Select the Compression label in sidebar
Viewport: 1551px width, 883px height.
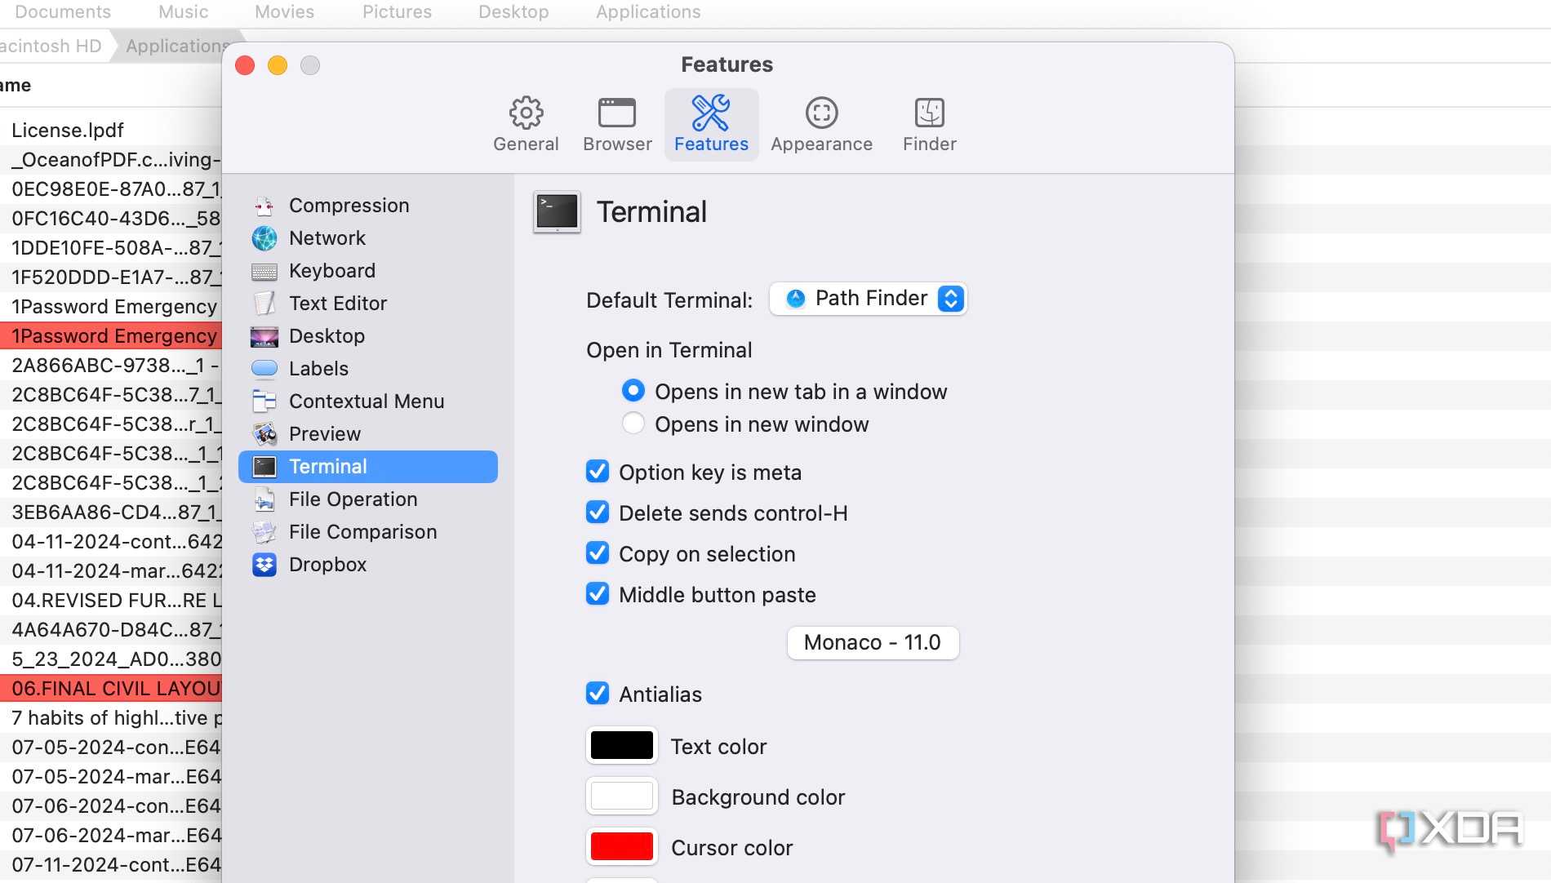349,206
